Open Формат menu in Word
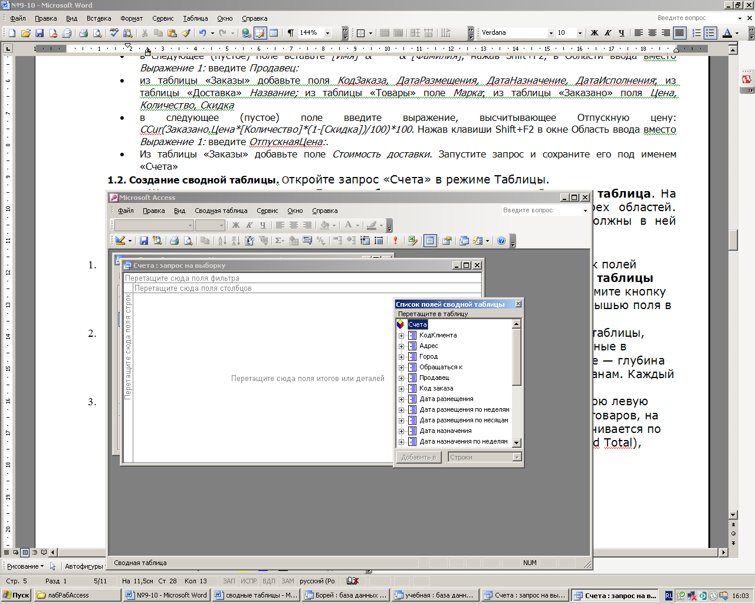This screenshot has height=604, width=755. pos(132,18)
